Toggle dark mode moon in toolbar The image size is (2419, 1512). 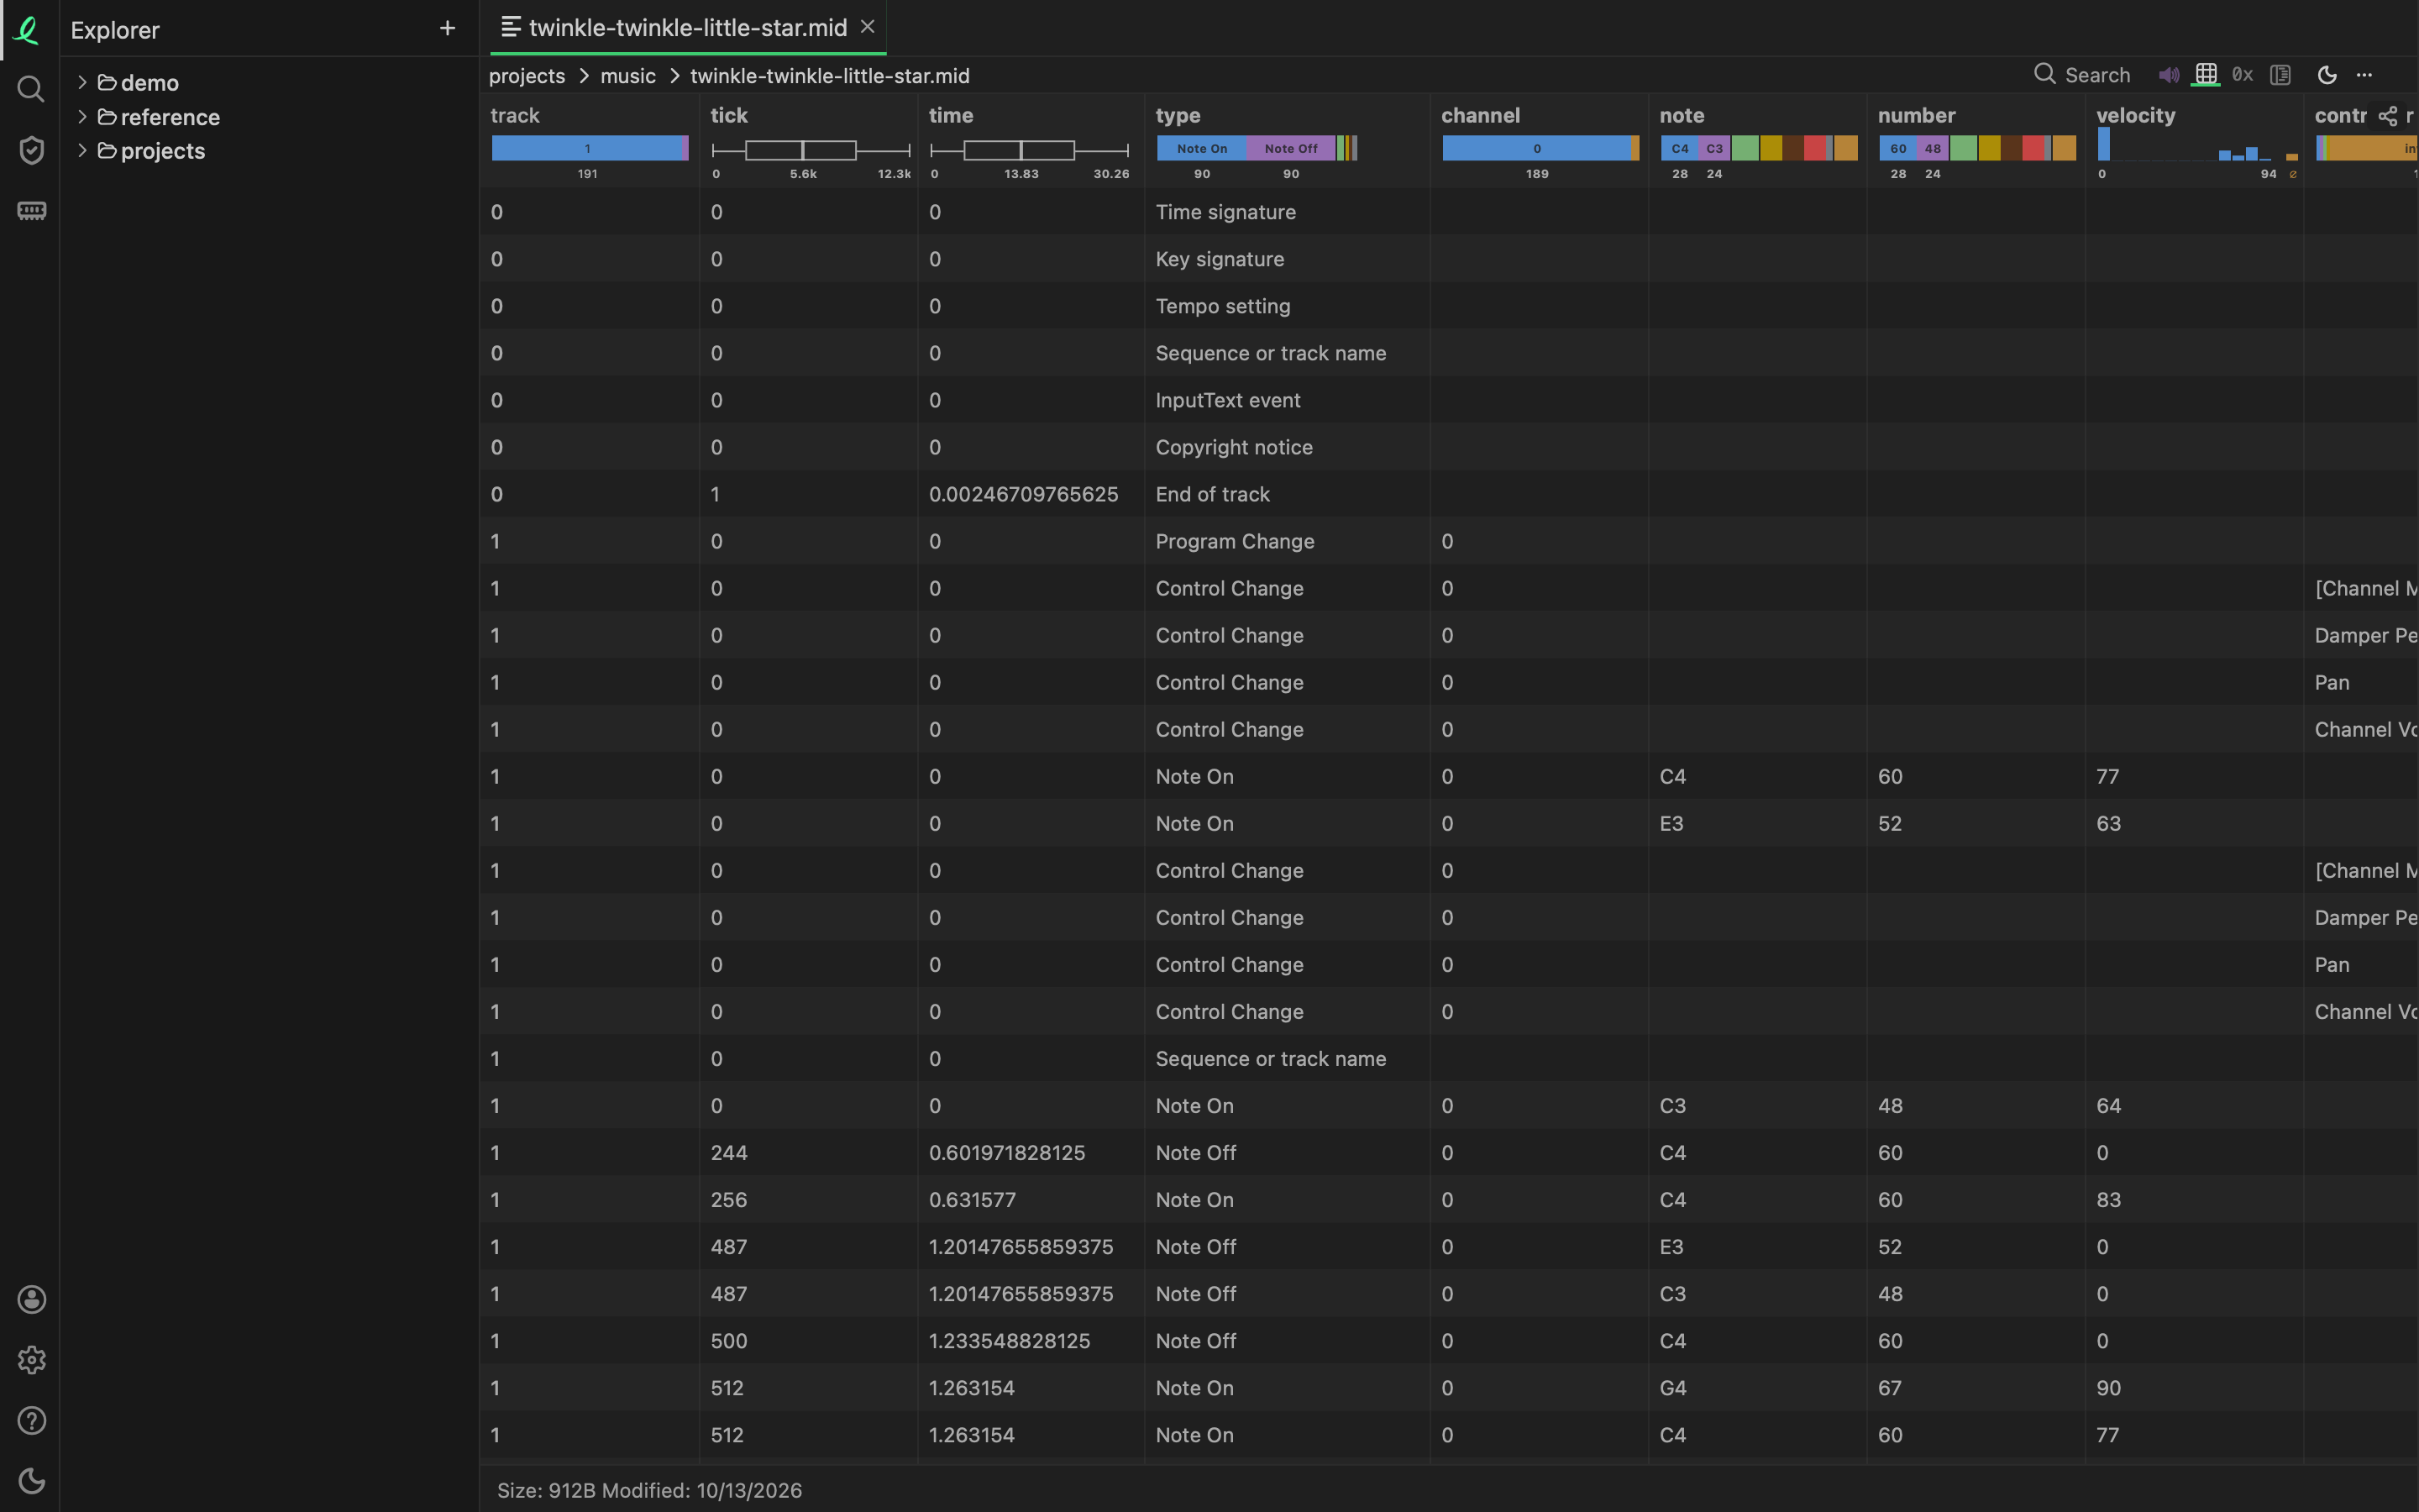click(x=2326, y=75)
